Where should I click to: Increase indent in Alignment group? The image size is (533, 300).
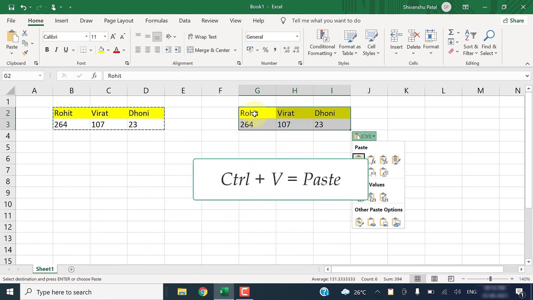tap(178, 50)
